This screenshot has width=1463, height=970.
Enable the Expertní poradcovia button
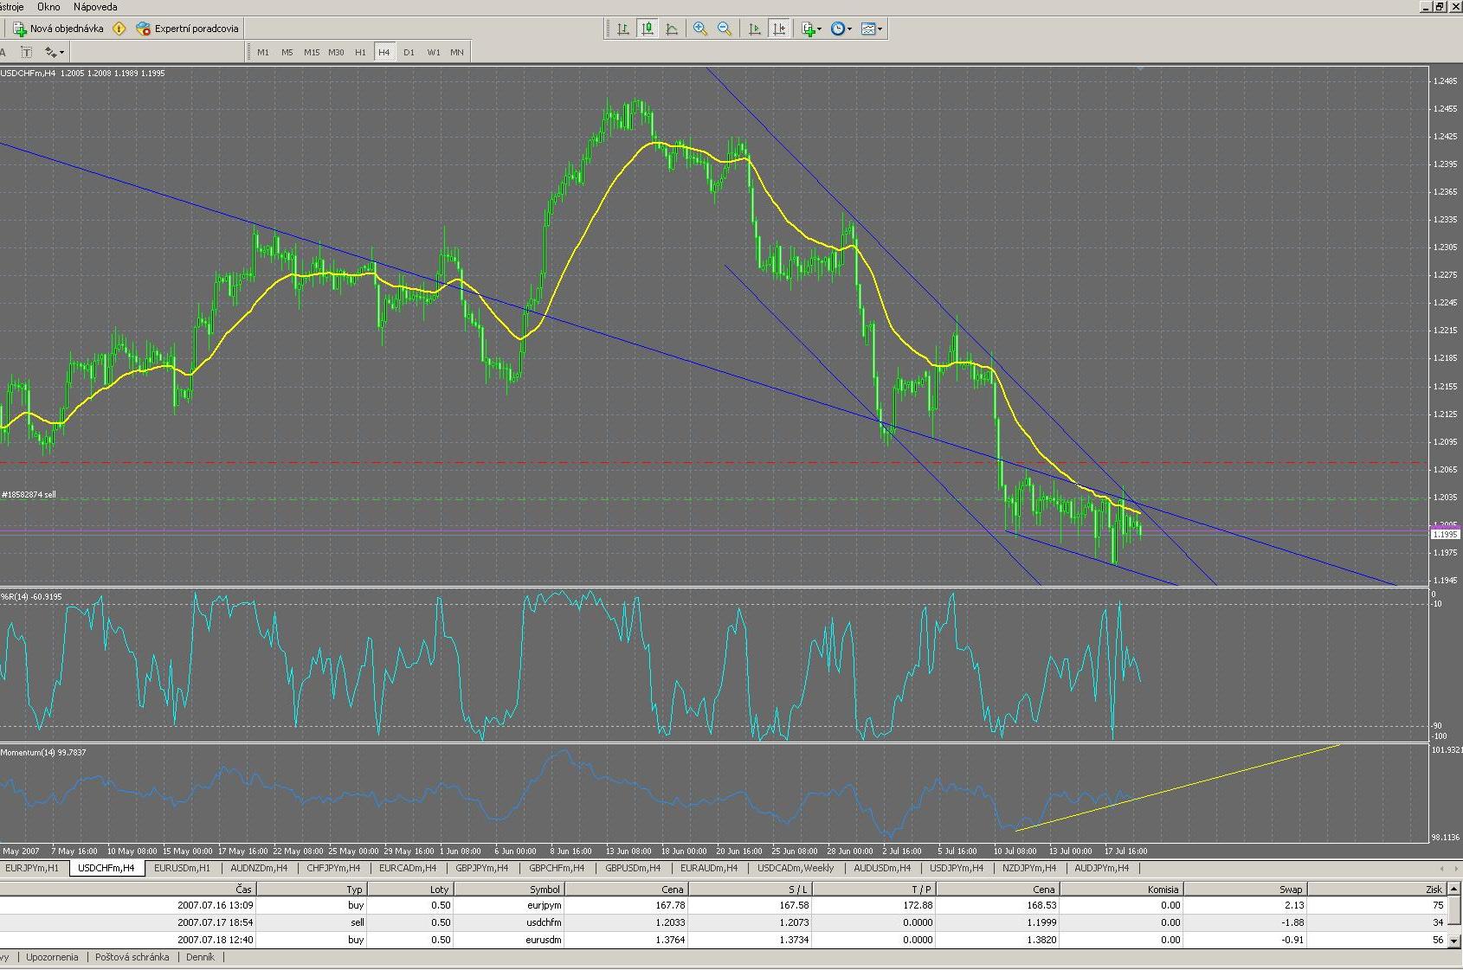[x=187, y=29]
